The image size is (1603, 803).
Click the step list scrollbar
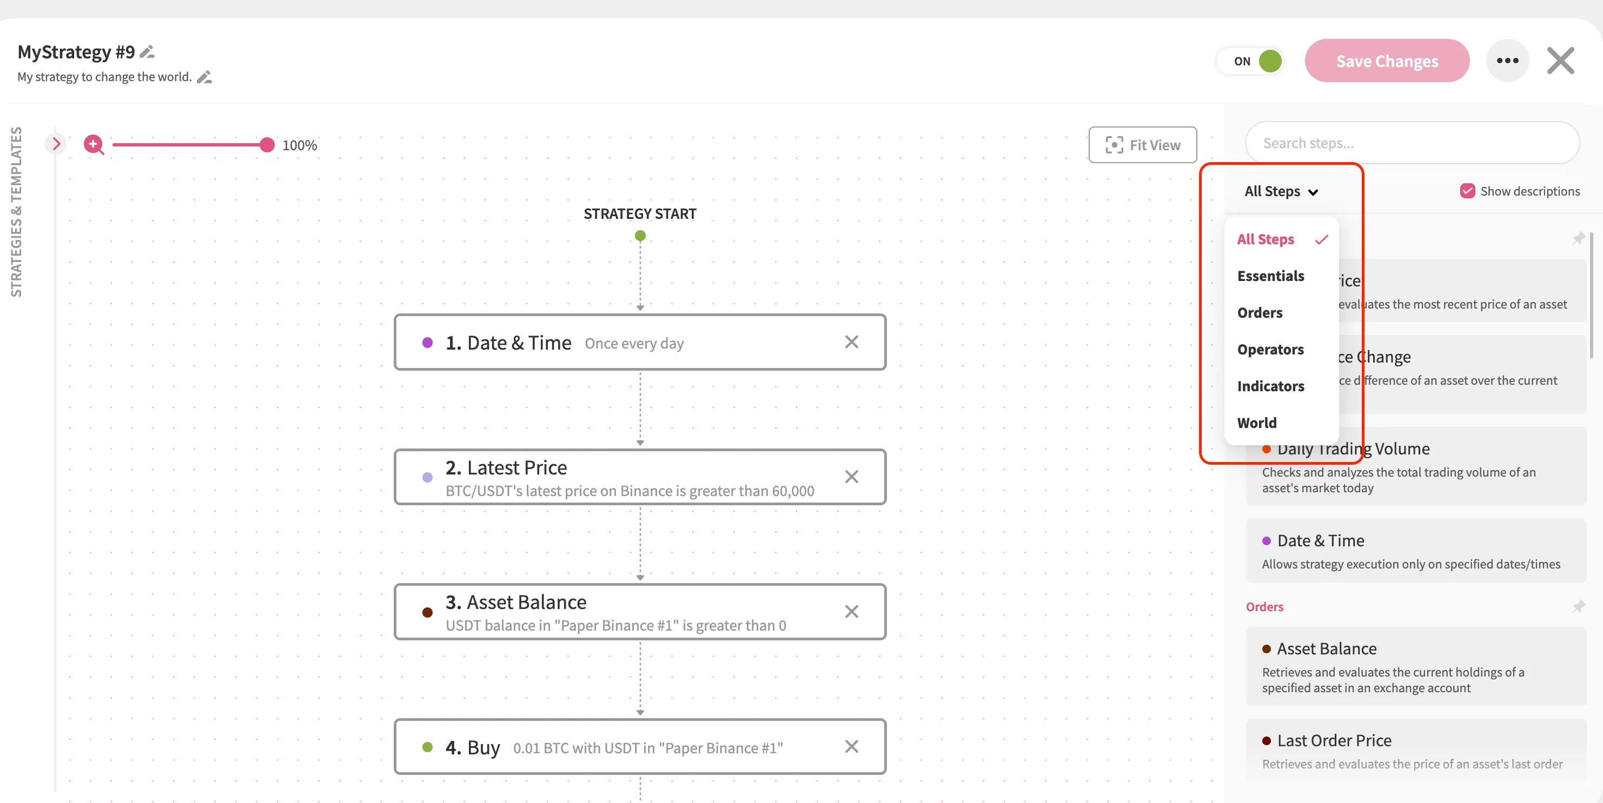point(1591,296)
